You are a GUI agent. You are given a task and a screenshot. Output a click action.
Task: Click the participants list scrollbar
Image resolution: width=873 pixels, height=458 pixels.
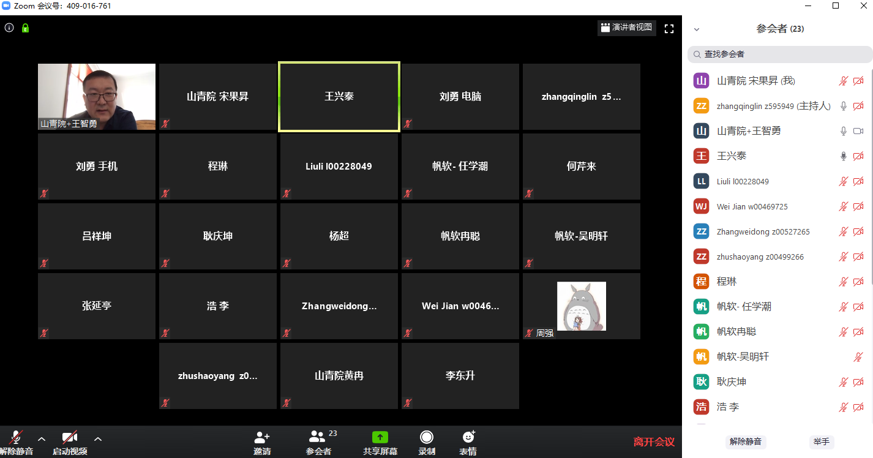click(x=870, y=184)
